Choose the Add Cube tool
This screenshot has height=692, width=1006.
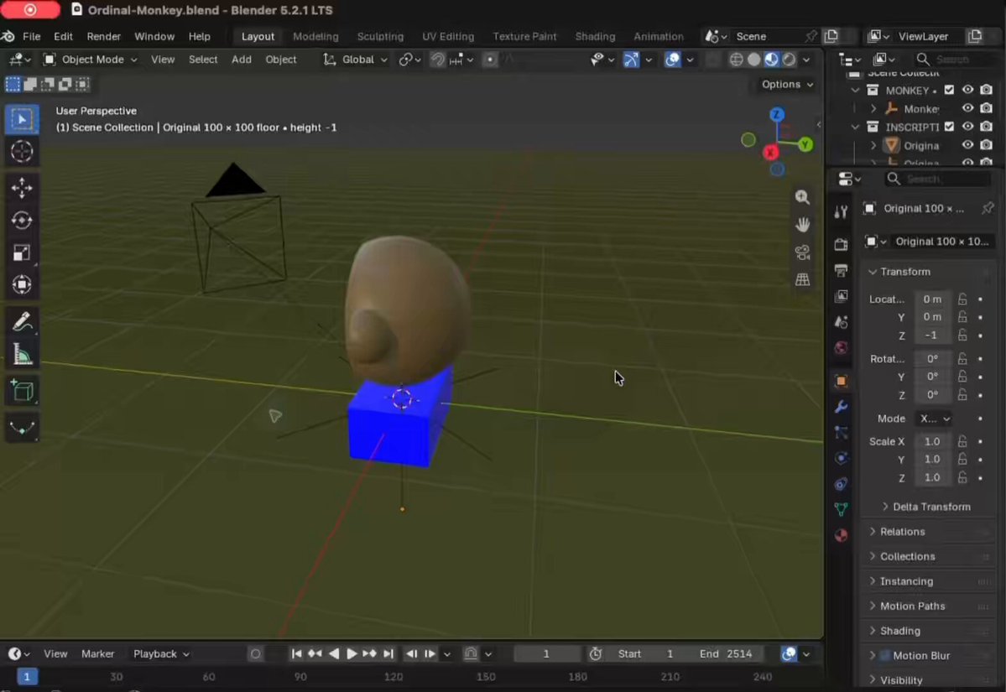22,391
